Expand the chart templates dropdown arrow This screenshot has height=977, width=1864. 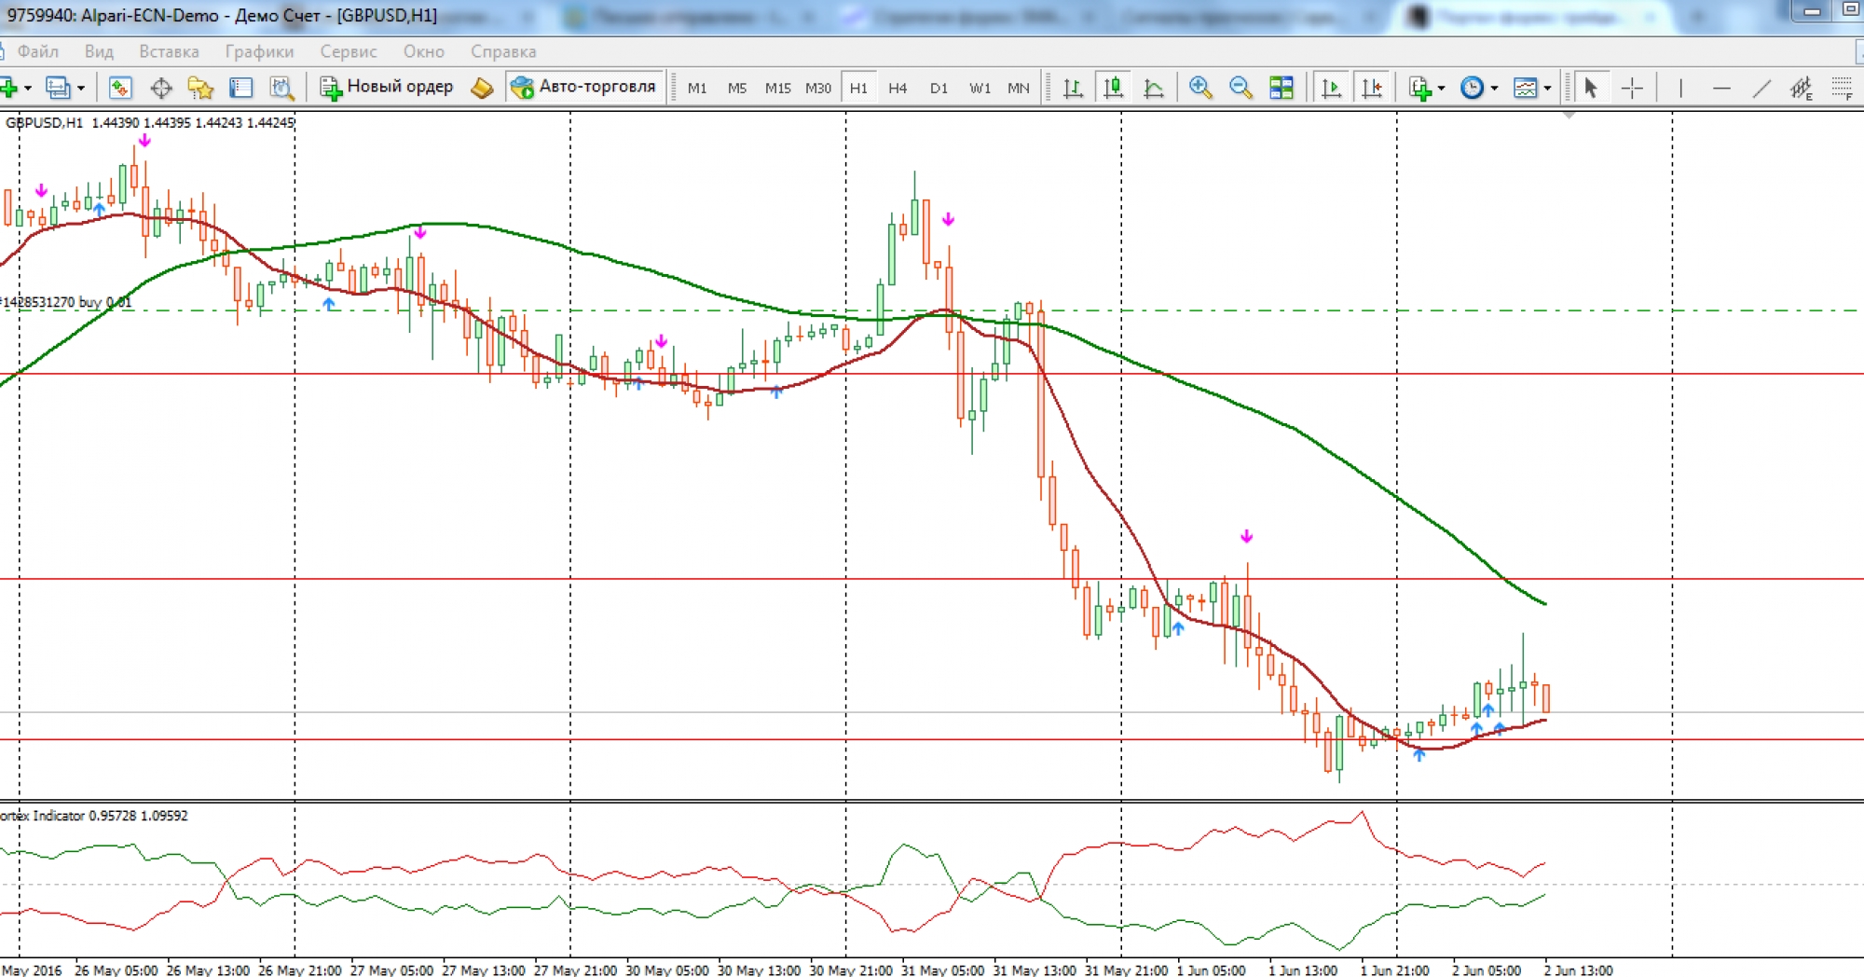point(1547,89)
